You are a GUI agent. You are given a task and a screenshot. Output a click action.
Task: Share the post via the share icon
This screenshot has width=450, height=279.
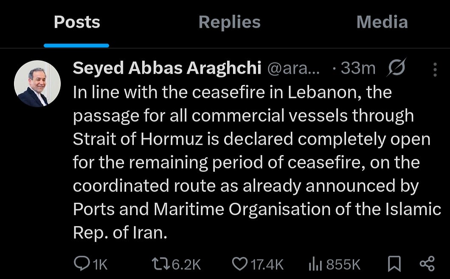[x=427, y=265]
